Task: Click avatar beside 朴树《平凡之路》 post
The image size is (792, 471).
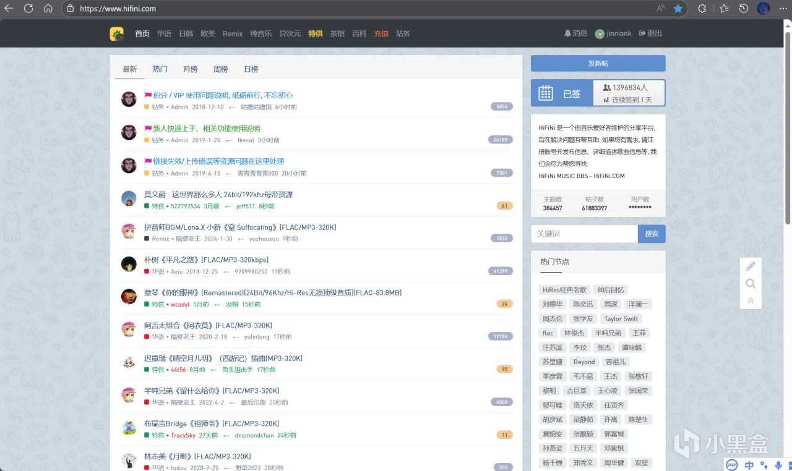Action: coord(129,264)
